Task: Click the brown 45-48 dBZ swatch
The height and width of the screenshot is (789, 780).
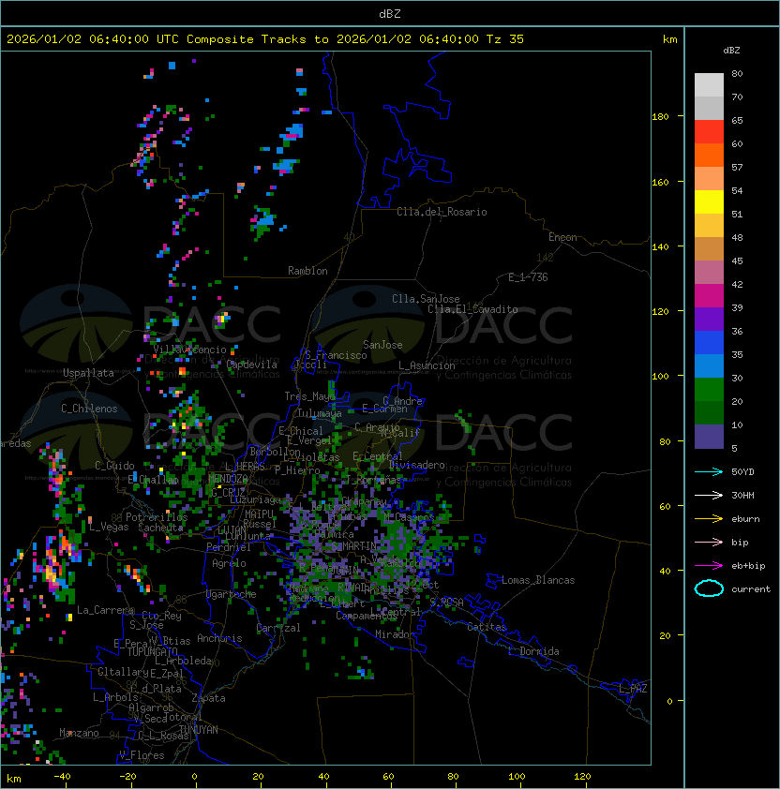Action: pos(709,249)
